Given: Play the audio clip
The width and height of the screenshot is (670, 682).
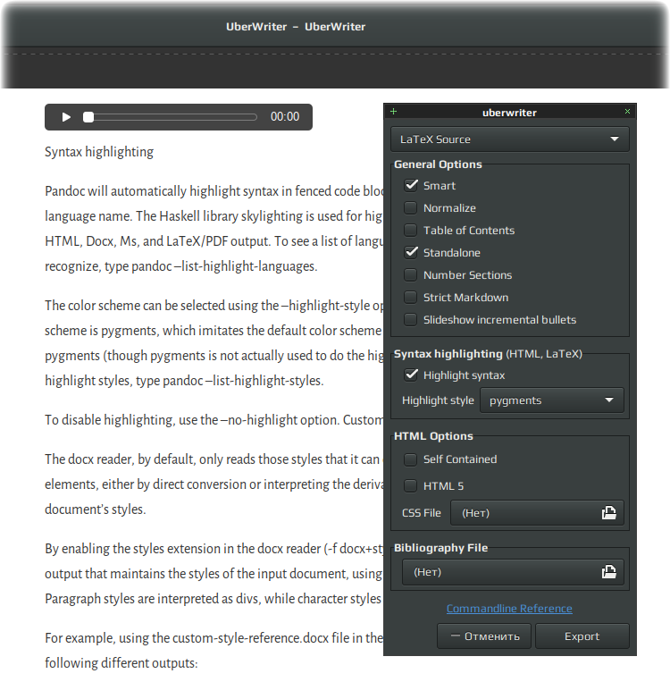Looking at the screenshot, I should coord(66,117).
